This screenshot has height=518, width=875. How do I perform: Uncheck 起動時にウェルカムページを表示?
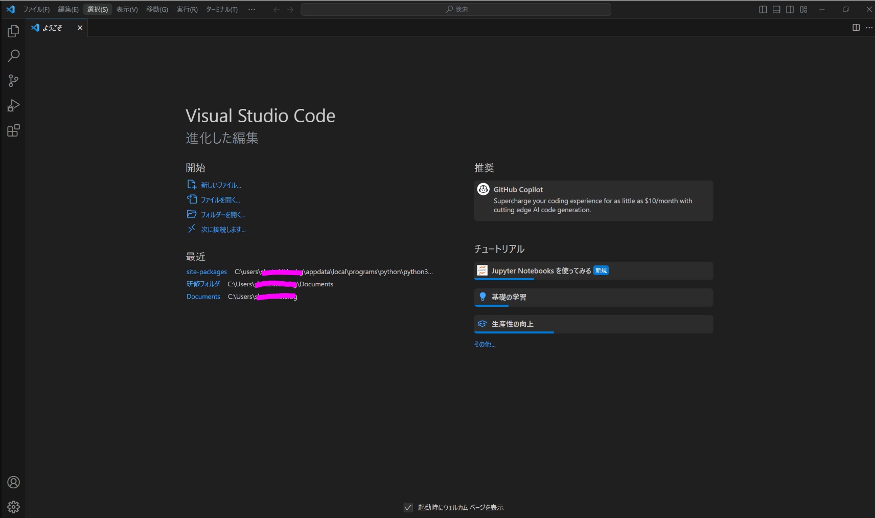(x=408, y=507)
